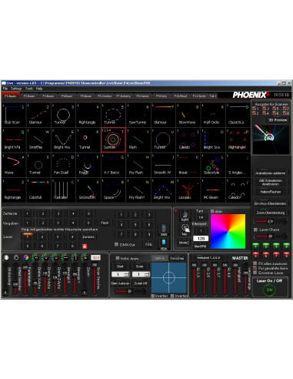Viewport: 293px width, 379px height.
Task: Pick a color in the rainbow color field
Action: coord(228,231)
